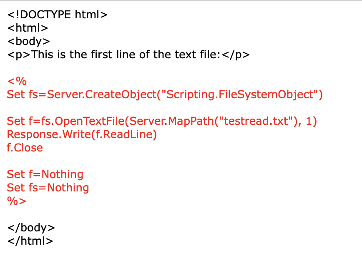Click the red opening ASP delimiter <%
The width and height of the screenshot is (362, 258).
tap(17, 81)
